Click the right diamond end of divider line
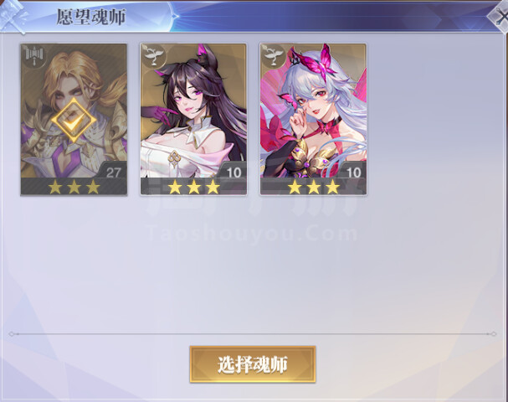The width and height of the screenshot is (508, 402). 494,333
